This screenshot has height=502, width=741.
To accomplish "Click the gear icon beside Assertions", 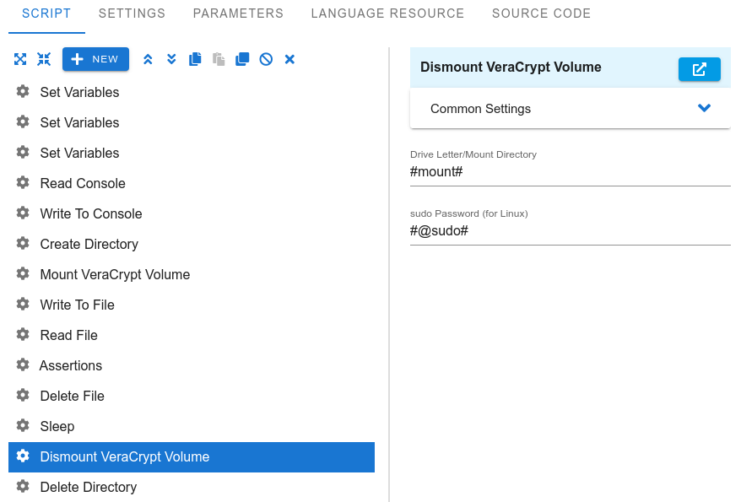I will (23, 365).
